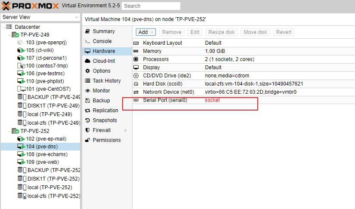Click the 100 (centos7-tmp) template icon

(x=21, y=66)
